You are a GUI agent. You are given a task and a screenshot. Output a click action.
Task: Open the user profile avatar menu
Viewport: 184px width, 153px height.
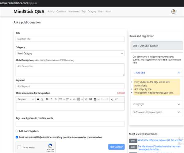click(x=174, y=11)
